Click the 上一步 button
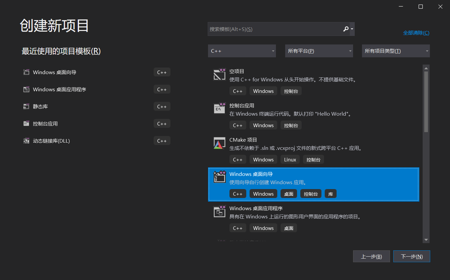This screenshot has height=280, width=450. click(371, 256)
